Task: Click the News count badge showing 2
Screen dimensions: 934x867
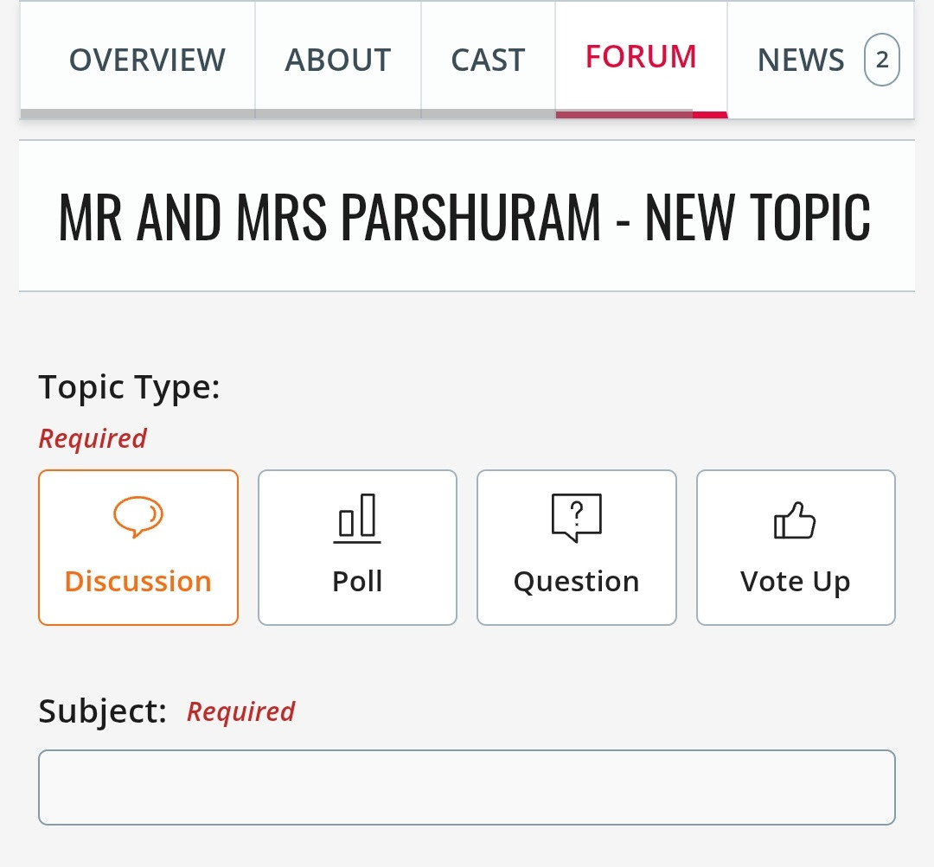Action: pos(881,60)
